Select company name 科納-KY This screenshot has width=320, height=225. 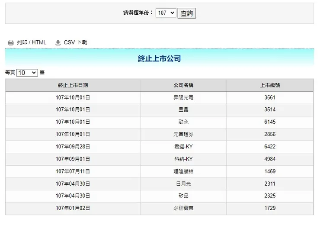click(183, 159)
